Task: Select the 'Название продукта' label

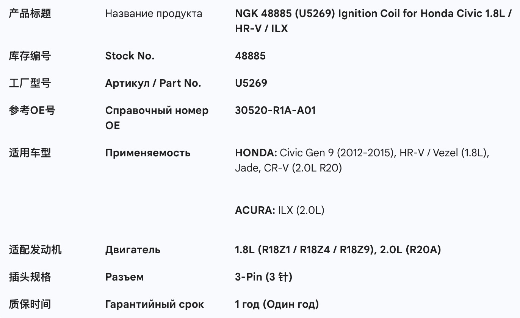Action: tap(153, 14)
